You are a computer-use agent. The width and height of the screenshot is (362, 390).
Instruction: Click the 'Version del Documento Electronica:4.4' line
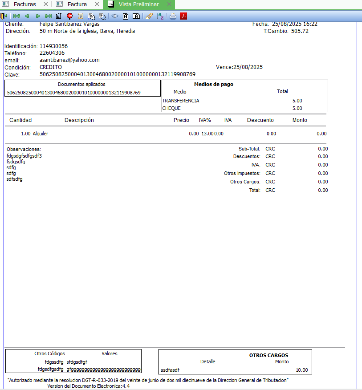[x=89, y=386]
